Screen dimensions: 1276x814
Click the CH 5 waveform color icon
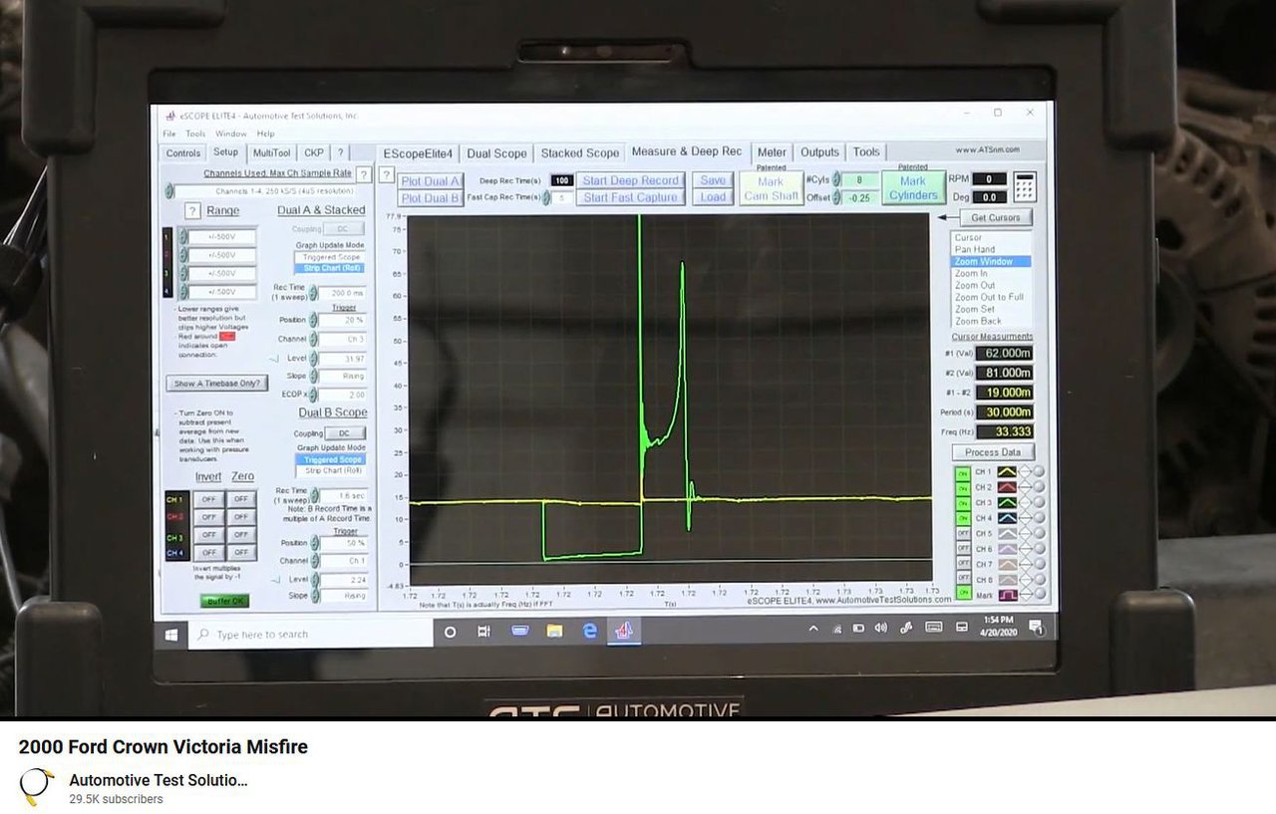tap(1008, 533)
